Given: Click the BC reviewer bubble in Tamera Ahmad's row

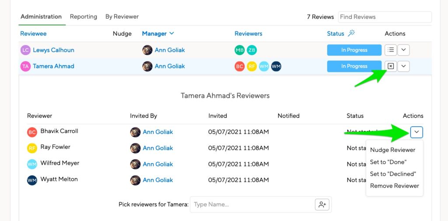Looking at the screenshot, I should [x=239, y=67].
